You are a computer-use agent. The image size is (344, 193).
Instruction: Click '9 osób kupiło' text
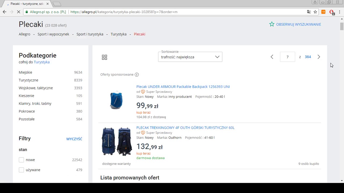click(309, 164)
